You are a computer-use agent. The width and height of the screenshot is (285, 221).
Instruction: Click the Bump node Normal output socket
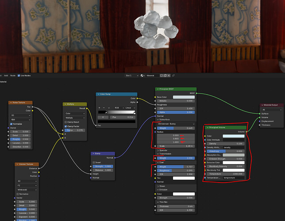[x=115, y=158]
